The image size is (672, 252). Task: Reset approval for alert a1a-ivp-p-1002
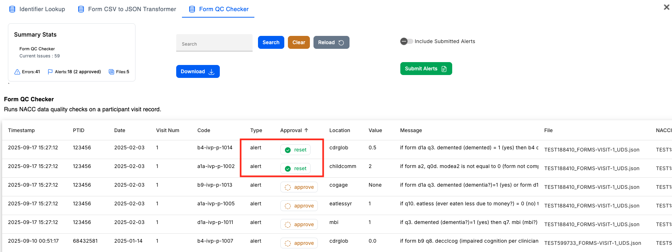(x=295, y=168)
